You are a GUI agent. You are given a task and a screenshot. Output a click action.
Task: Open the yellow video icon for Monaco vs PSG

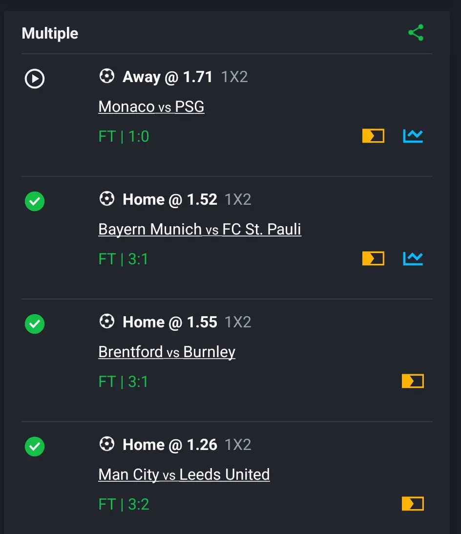coord(373,136)
